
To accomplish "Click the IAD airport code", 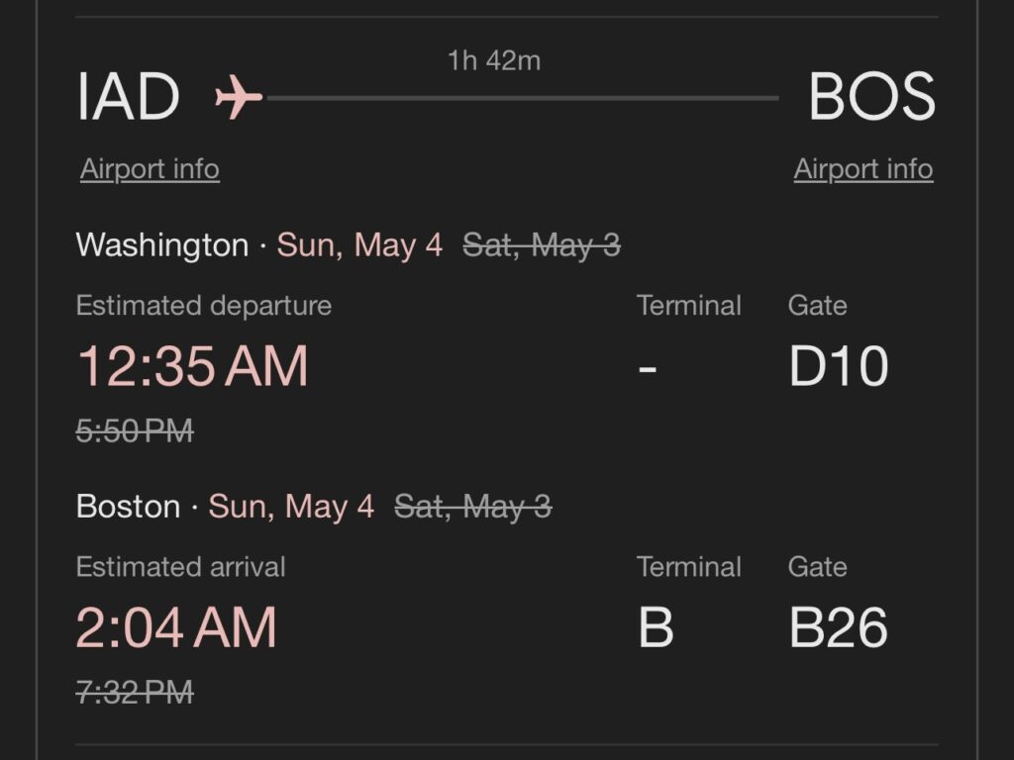I will pos(128,97).
